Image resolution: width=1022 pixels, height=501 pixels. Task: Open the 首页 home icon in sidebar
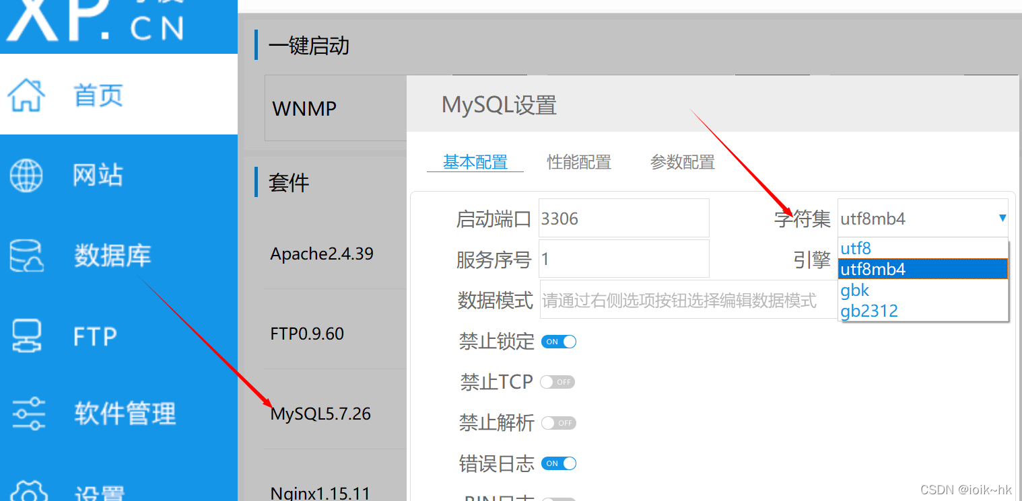click(26, 95)
